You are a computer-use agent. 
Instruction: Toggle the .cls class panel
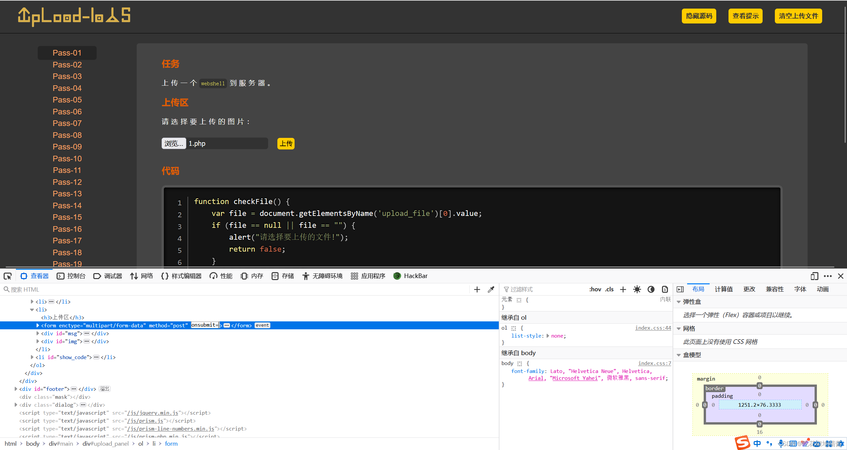coord(609,290)
